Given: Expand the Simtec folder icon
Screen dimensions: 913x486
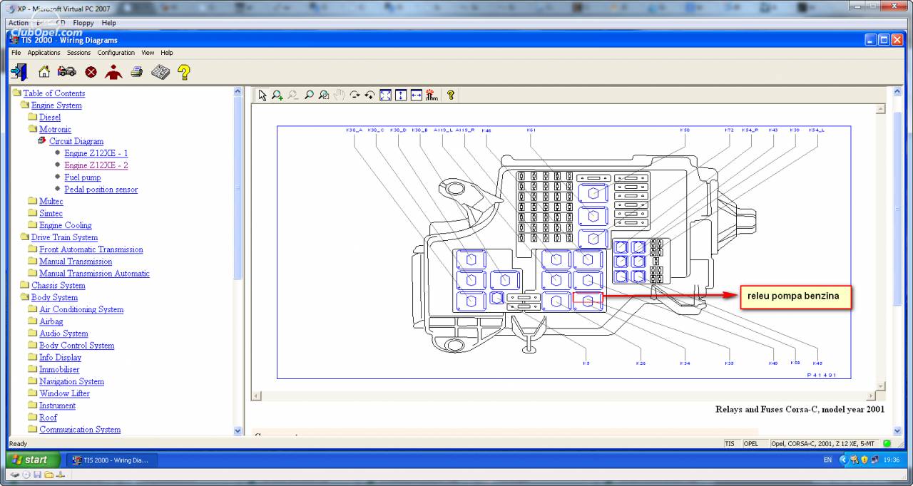Looking at the screenshot, I should point(33,213).
